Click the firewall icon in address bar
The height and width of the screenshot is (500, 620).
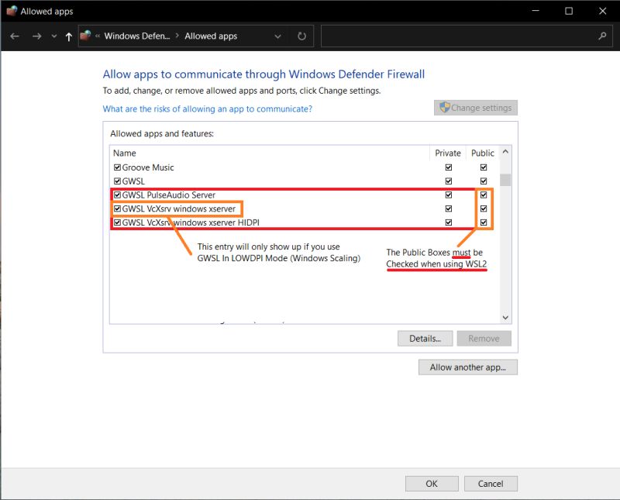85,36
